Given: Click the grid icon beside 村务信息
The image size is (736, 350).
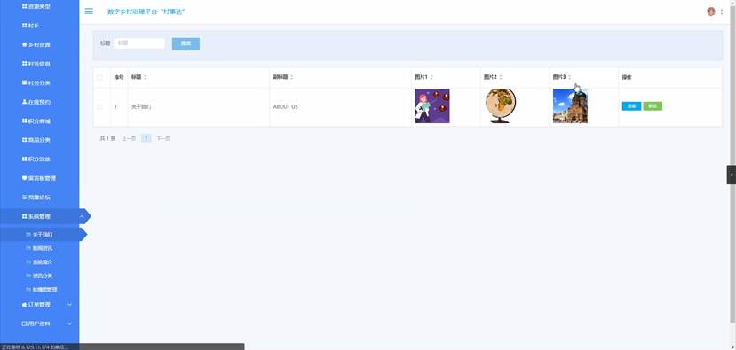Looking at the screenshot, I should point(24,63).
